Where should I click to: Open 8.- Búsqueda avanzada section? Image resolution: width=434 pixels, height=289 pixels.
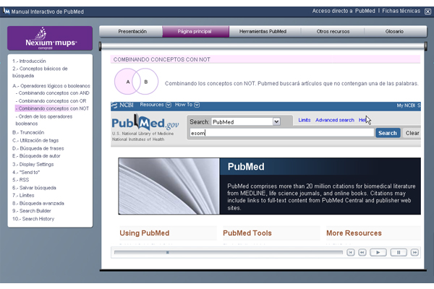tap(38, 203)
